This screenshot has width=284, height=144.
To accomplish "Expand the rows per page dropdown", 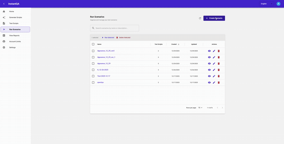I will (200, 108).
